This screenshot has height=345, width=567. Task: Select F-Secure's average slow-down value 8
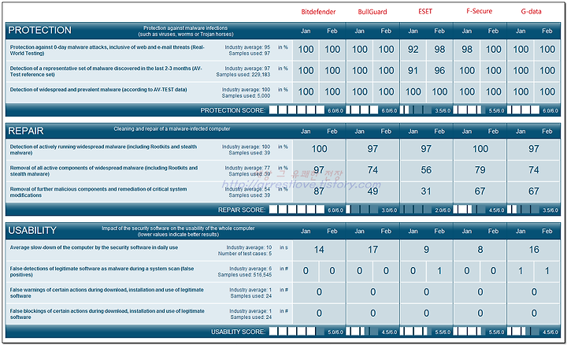(x=480, y=250)
